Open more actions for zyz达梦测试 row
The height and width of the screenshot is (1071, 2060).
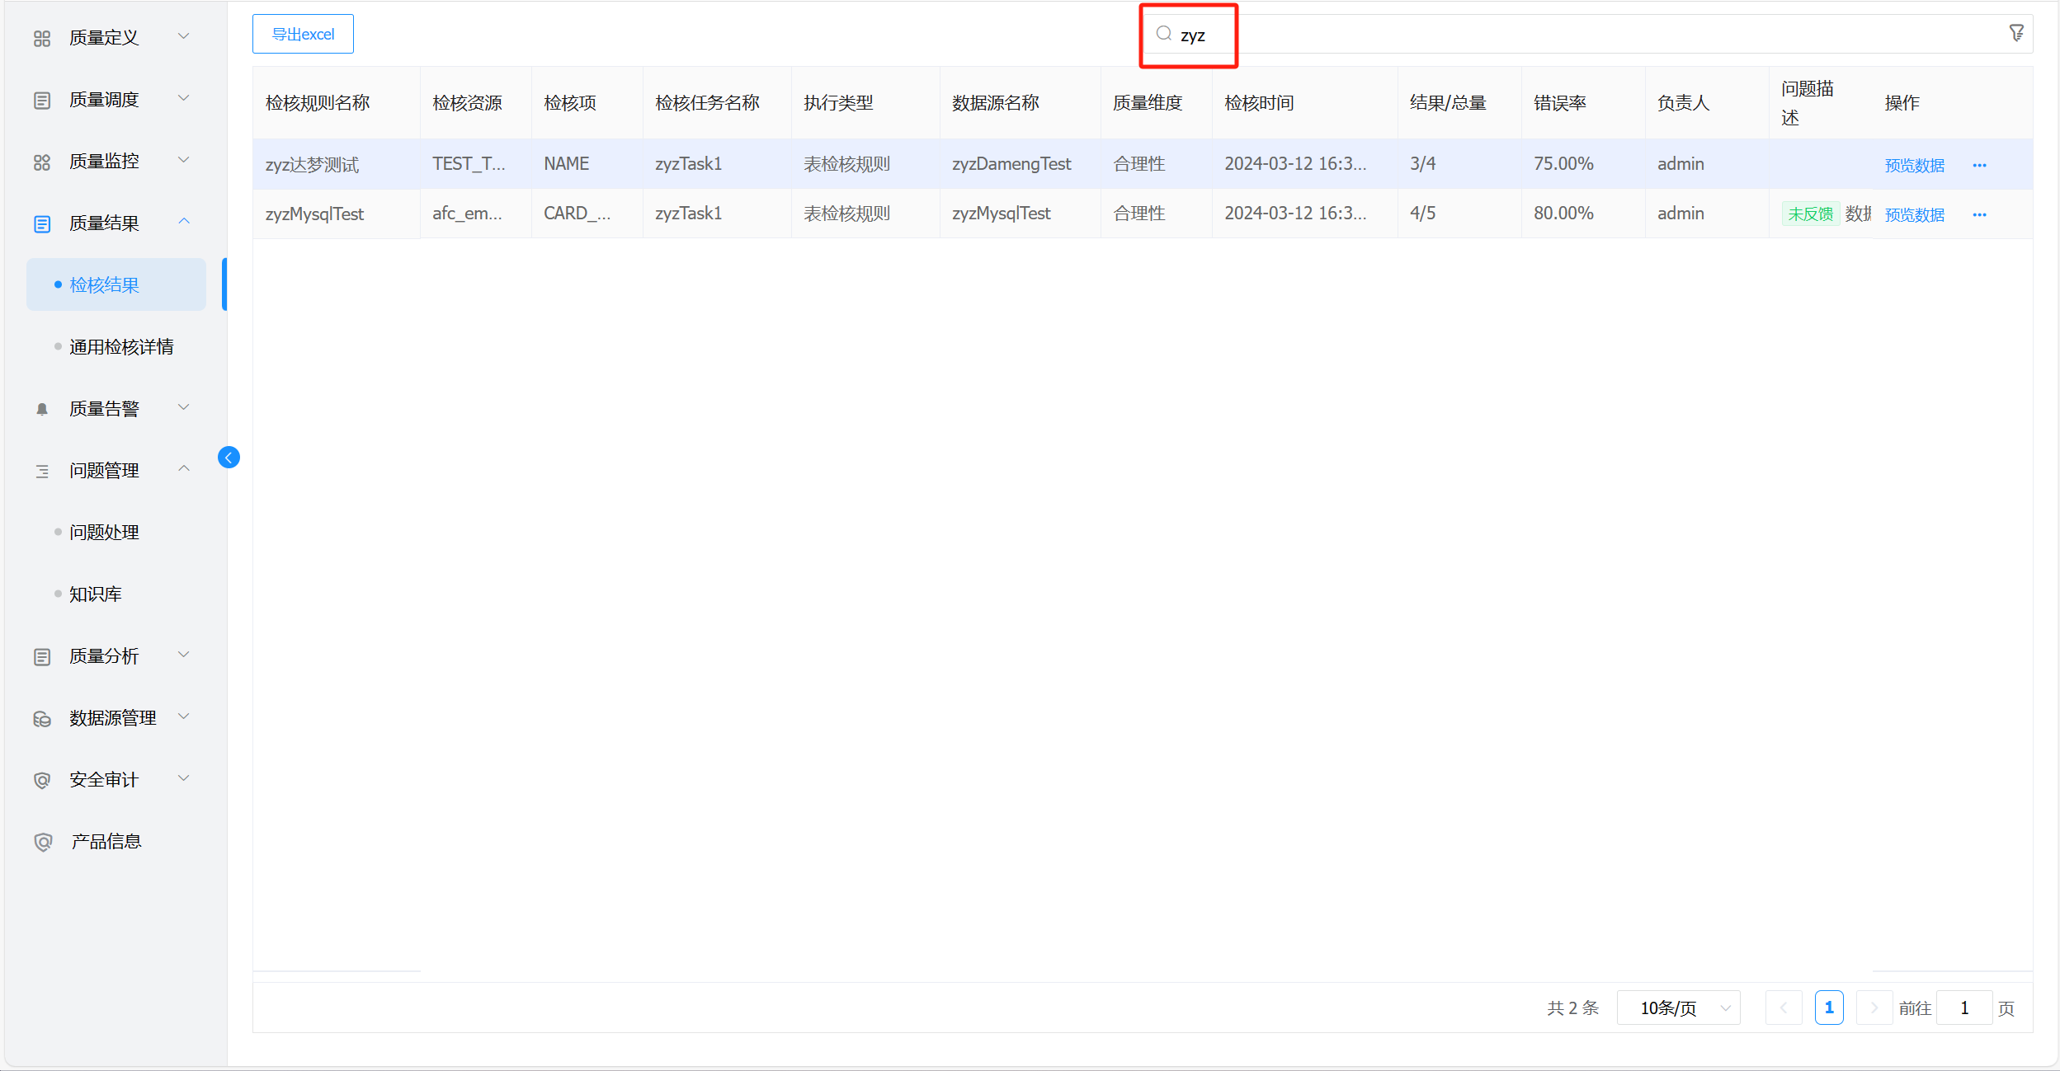point(1979,165)
